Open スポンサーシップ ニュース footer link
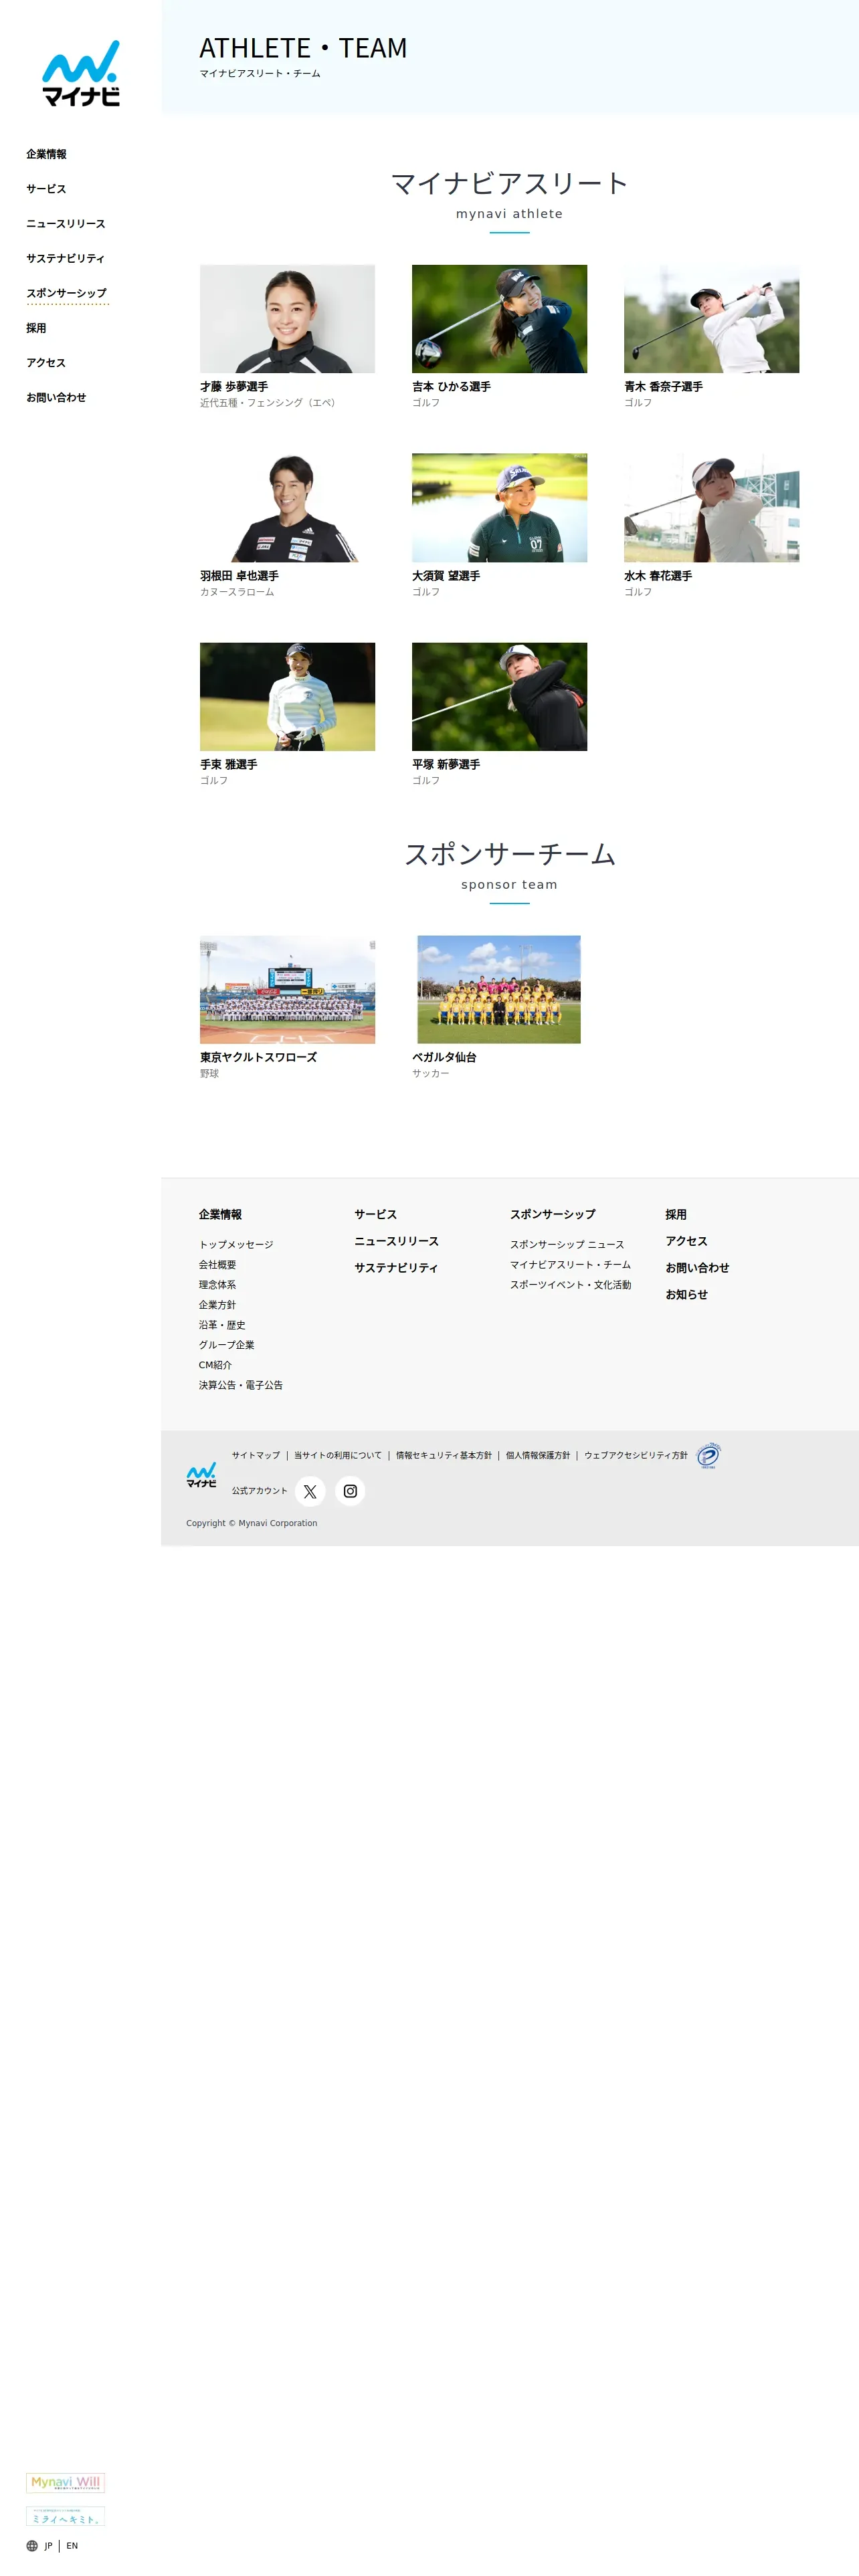Screen dimensions: 859x2576 [567, 1245]
